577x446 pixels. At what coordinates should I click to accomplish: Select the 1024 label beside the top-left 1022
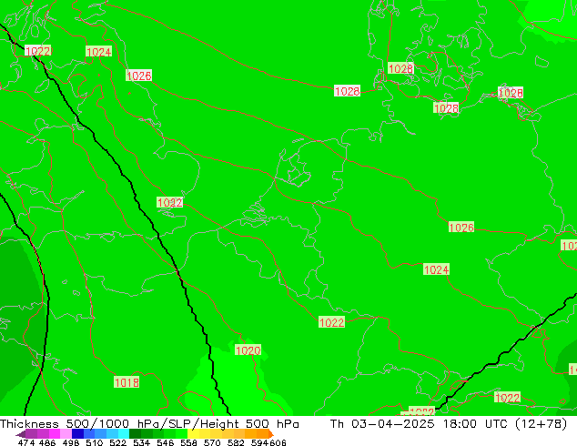click(x=98, y=52)
